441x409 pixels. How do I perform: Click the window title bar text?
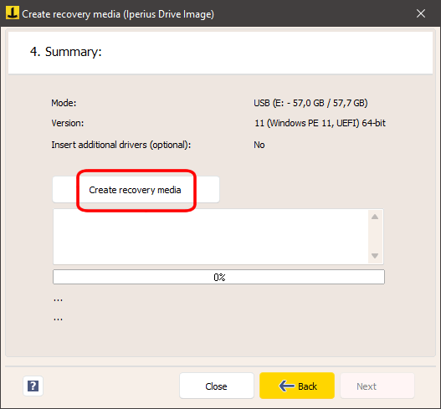pos(118,13)
